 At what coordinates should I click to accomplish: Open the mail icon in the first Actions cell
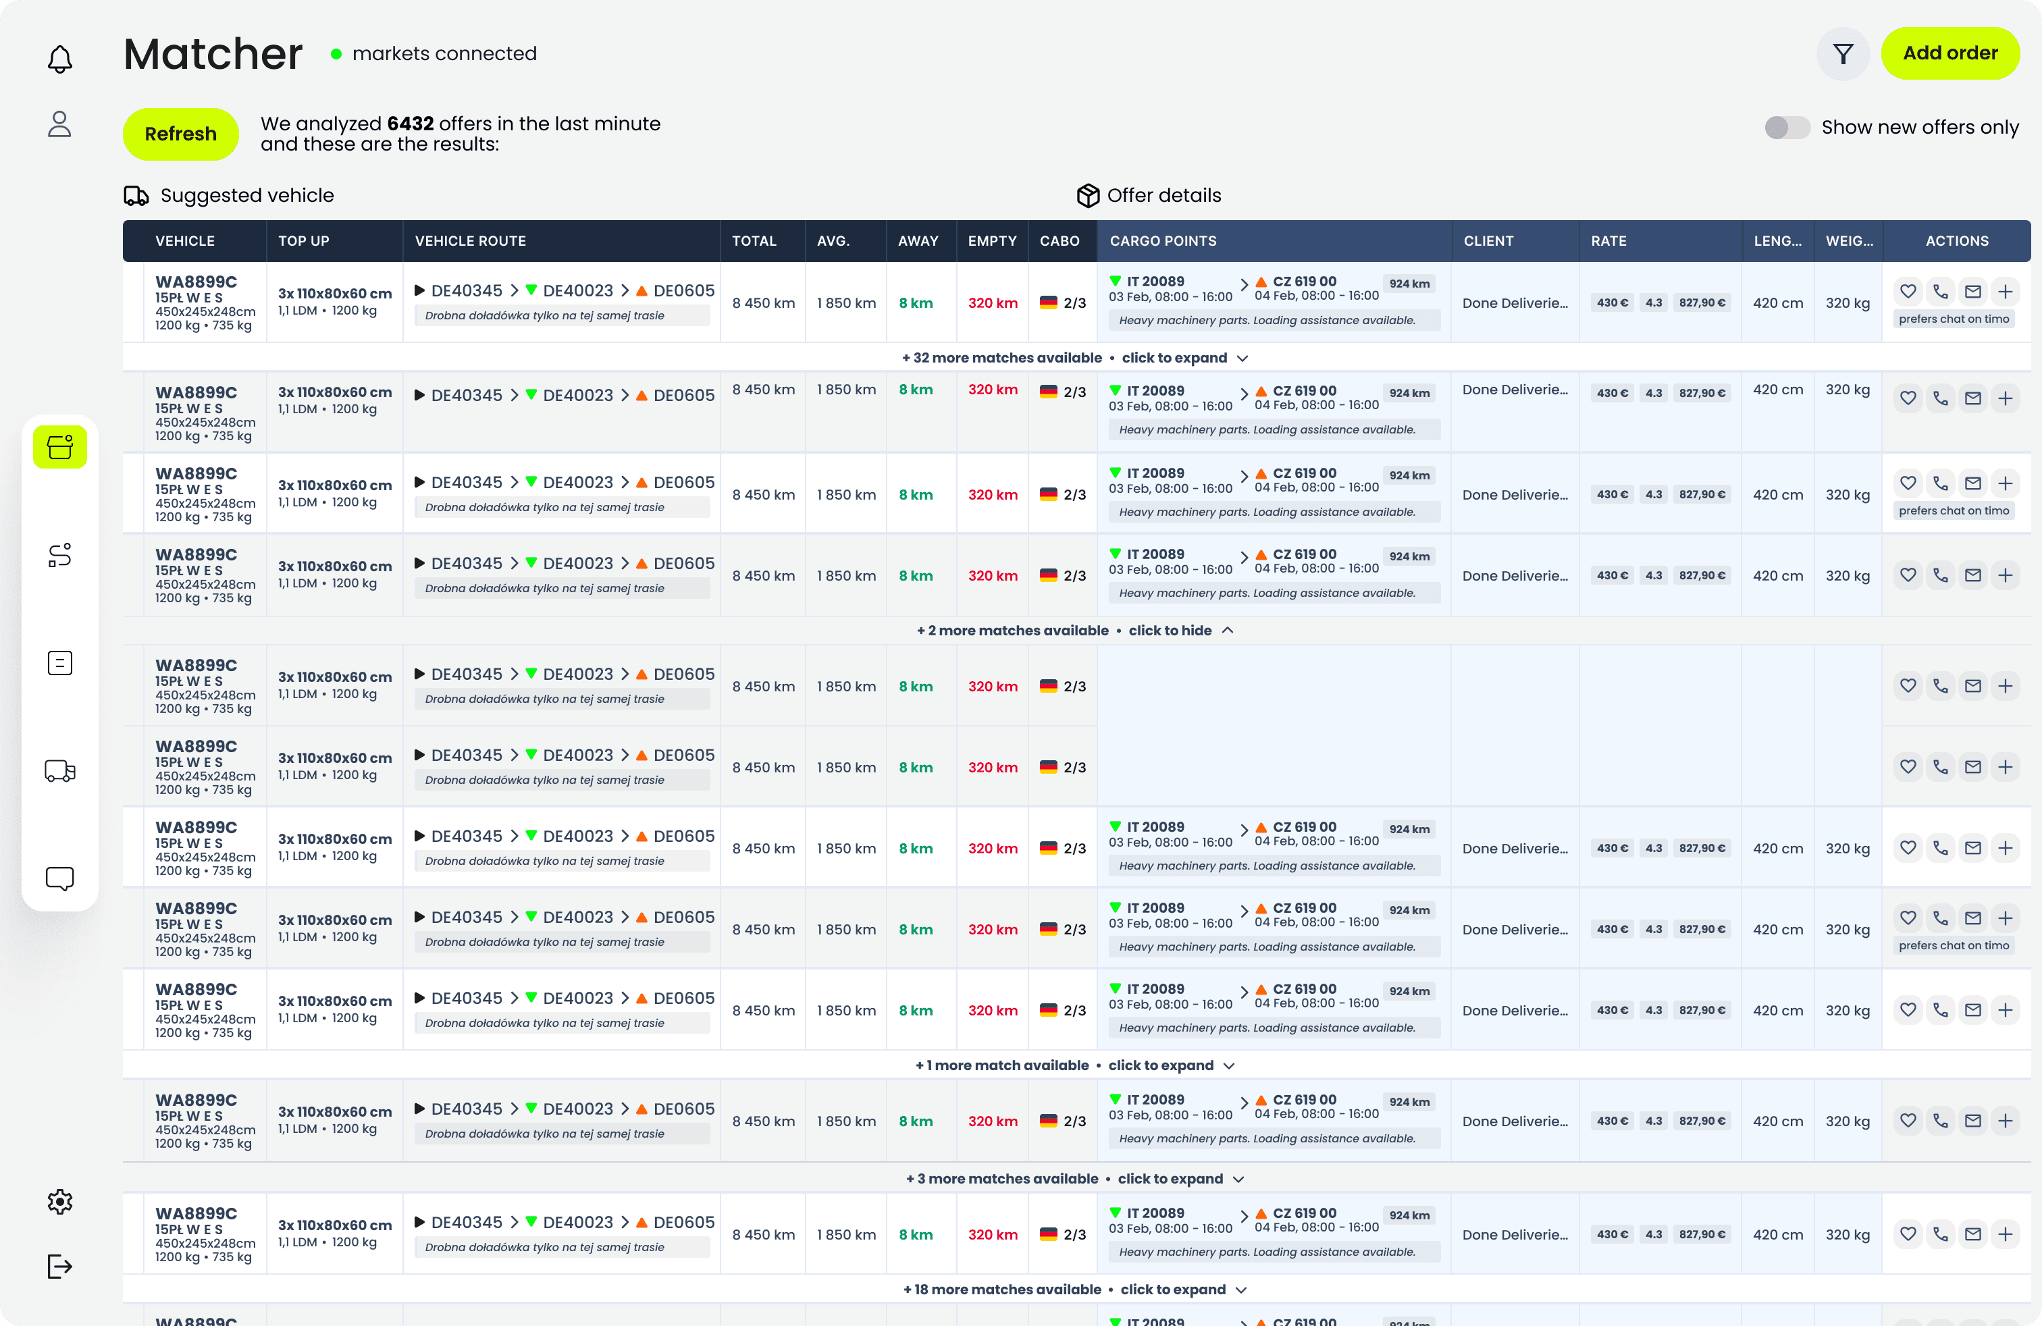(x=1972, y=292)
